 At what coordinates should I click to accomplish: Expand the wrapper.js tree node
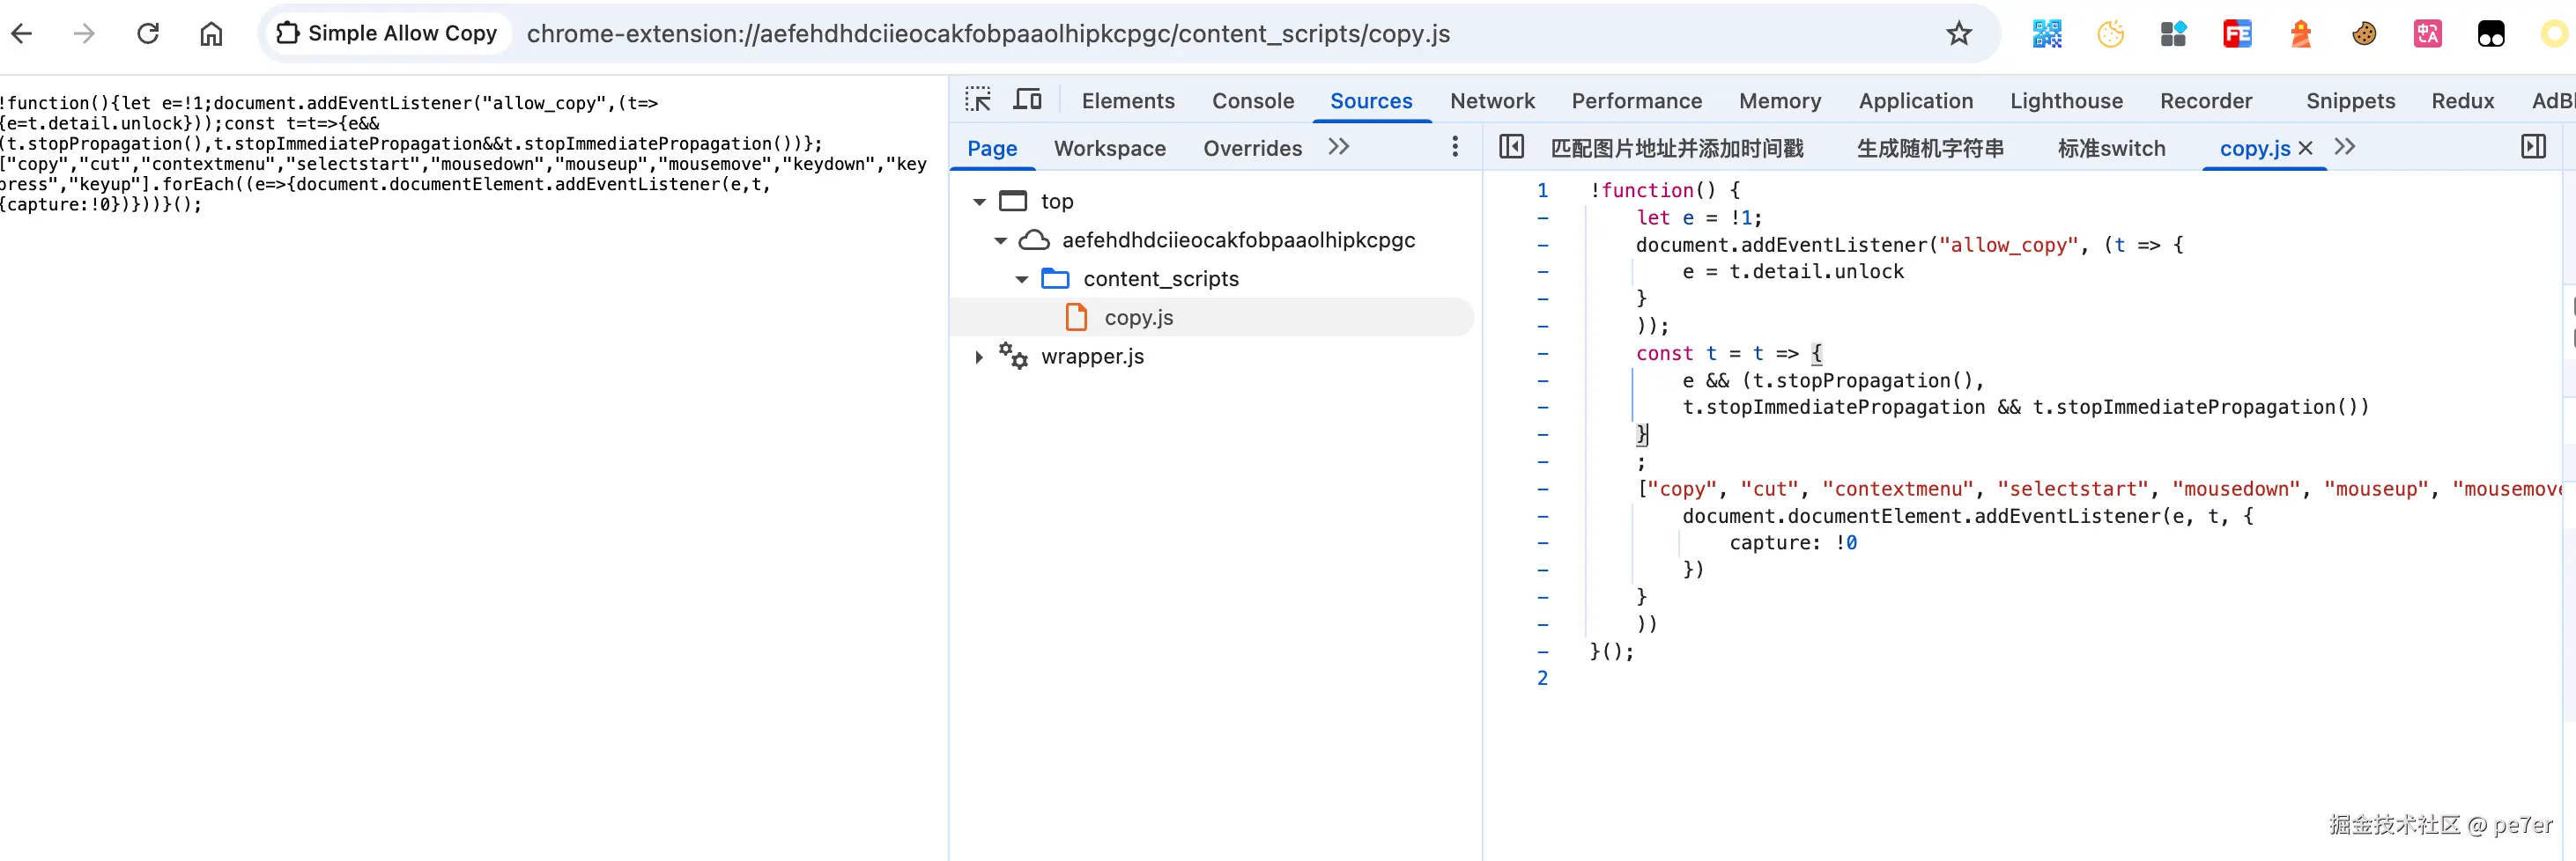979,357
